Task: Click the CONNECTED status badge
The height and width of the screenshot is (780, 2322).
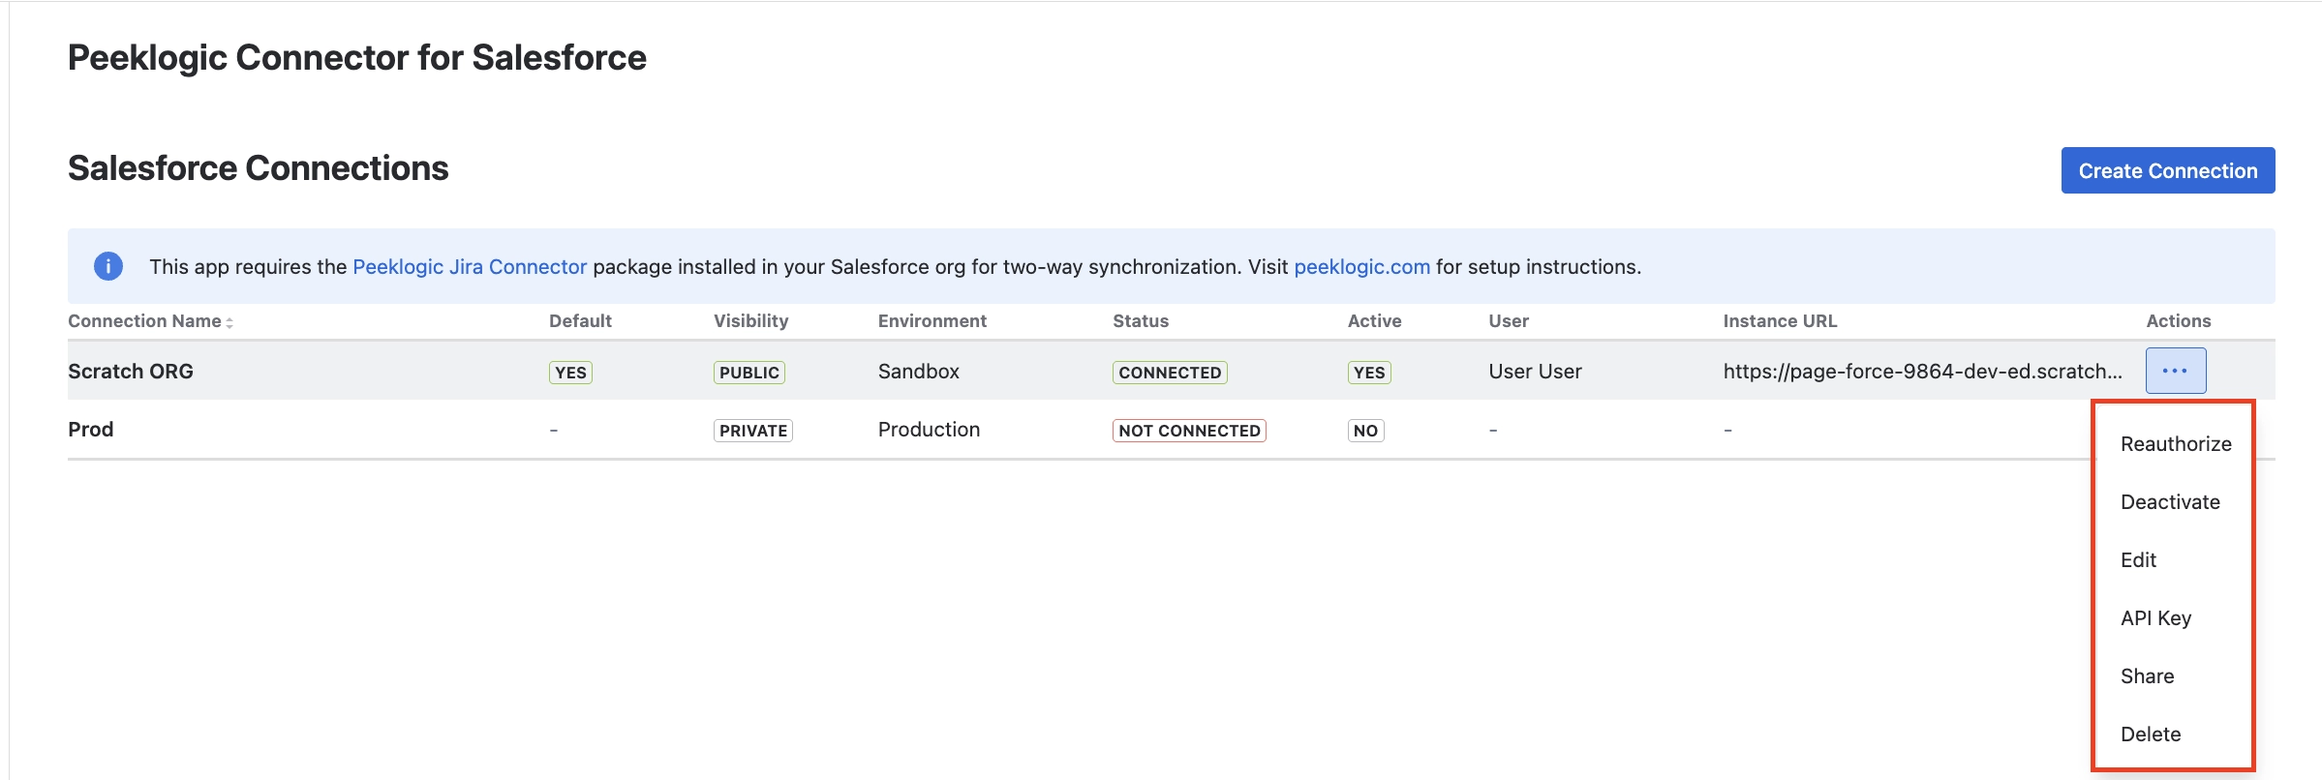Action: pyautogui.click(x=1170, y=373)
